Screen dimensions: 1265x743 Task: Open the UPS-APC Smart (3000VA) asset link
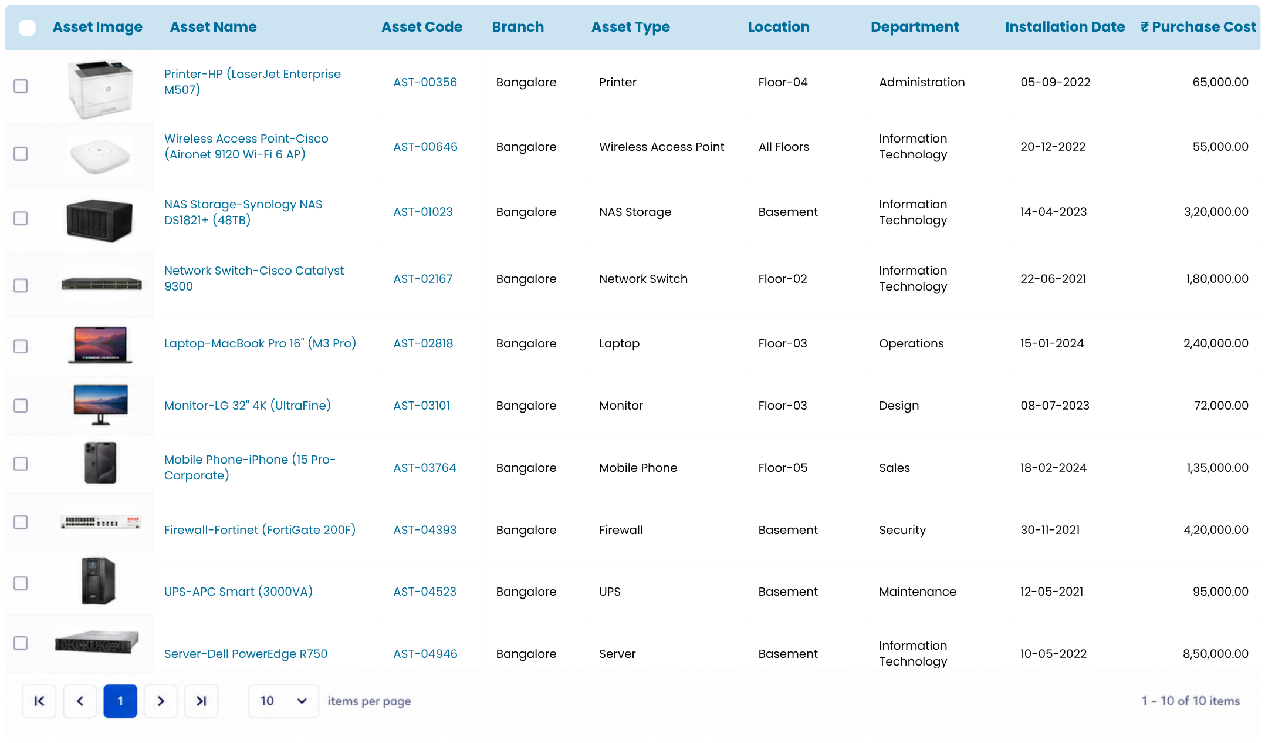(238, 592)
